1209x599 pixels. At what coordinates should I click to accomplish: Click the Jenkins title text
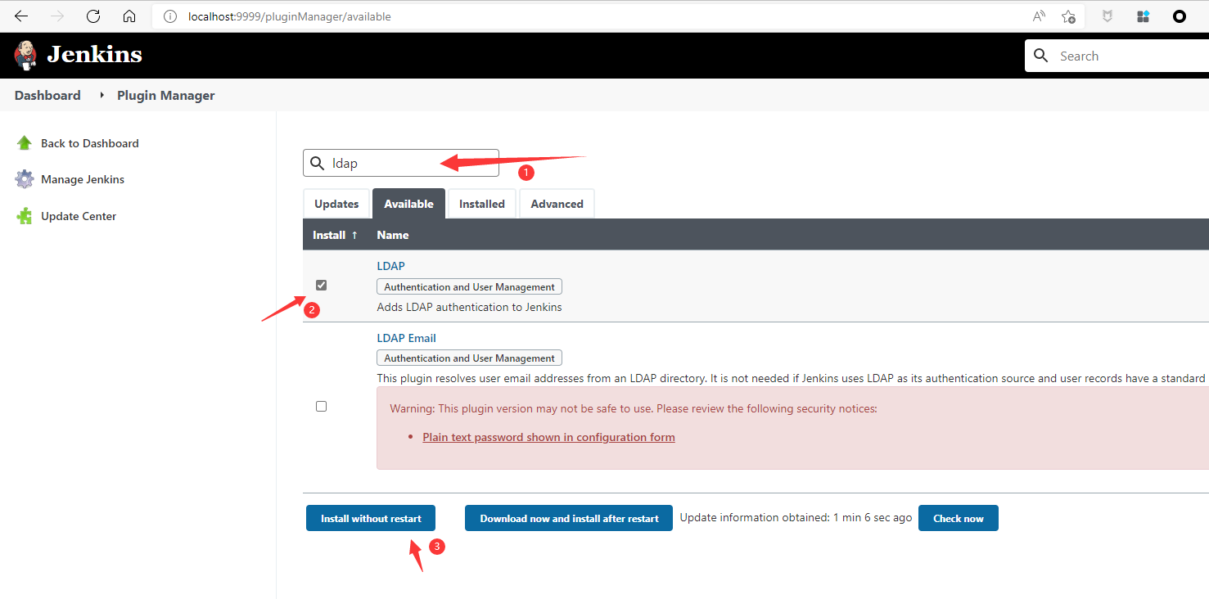coord(95,55)
